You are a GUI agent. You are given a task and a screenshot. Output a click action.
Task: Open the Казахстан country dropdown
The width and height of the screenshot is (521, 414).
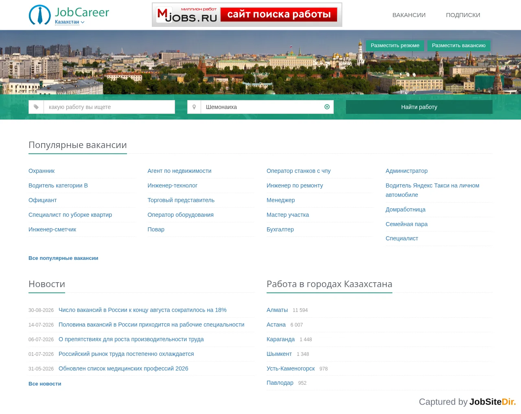(70, 22)
